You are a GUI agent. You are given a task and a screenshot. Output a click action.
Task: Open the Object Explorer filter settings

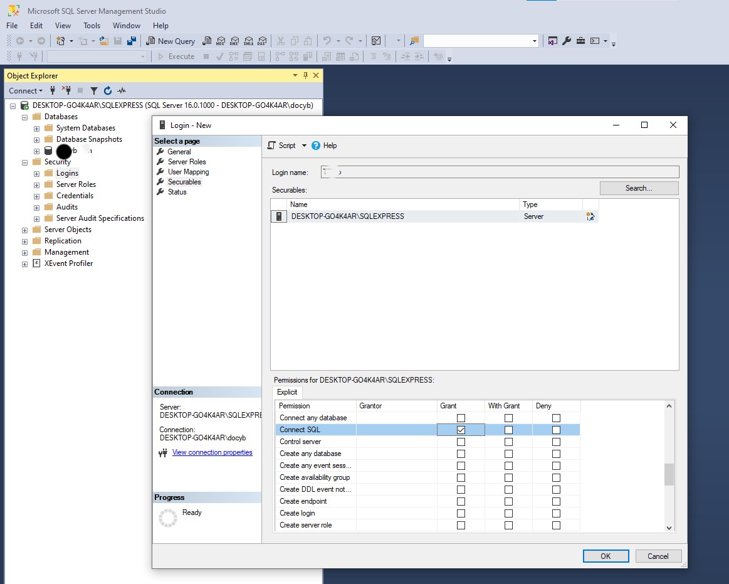[94, 90]
